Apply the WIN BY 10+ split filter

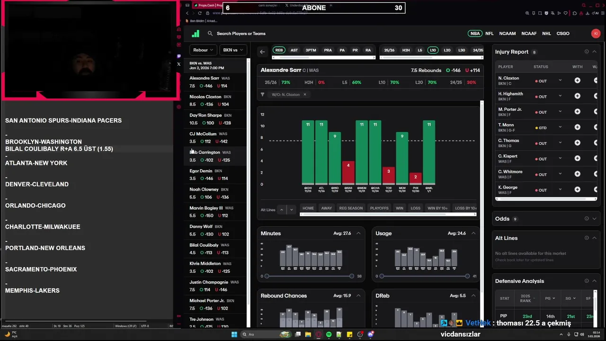(x=437, y=208)
